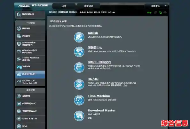
Task: Click the AiProtection shield icon
Action: click(x=19, y=44)
